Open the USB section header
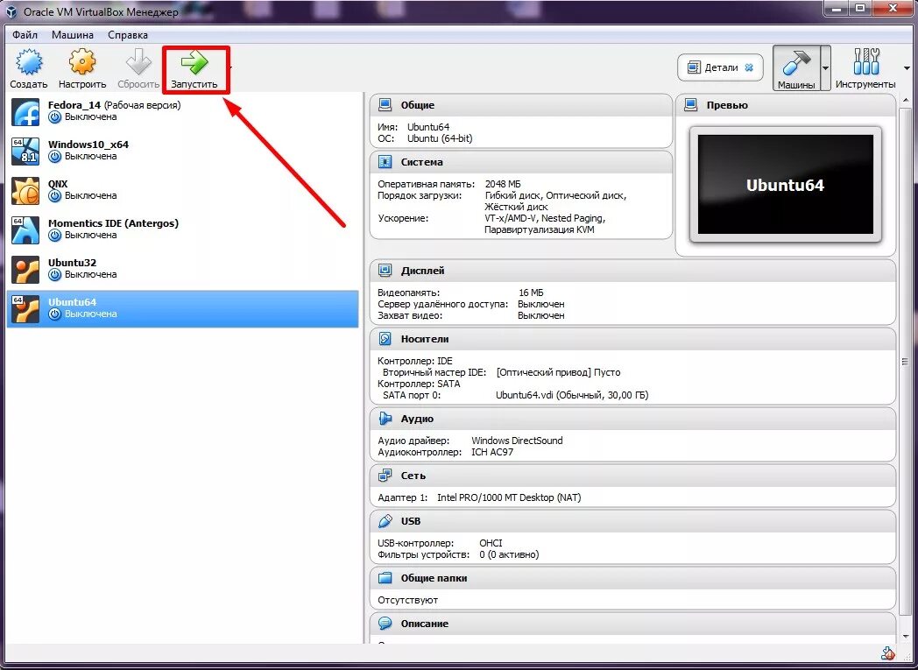The height and width of the screenshot is (670, 918). coord(633,521)
